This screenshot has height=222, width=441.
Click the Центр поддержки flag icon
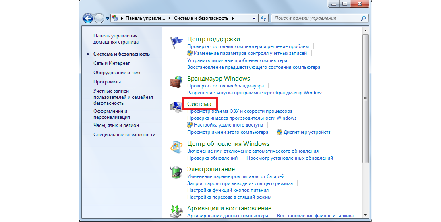point(176,42)
